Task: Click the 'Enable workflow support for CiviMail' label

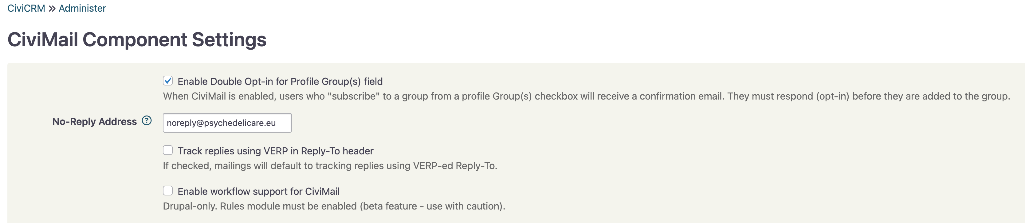Action: (259, 191)
